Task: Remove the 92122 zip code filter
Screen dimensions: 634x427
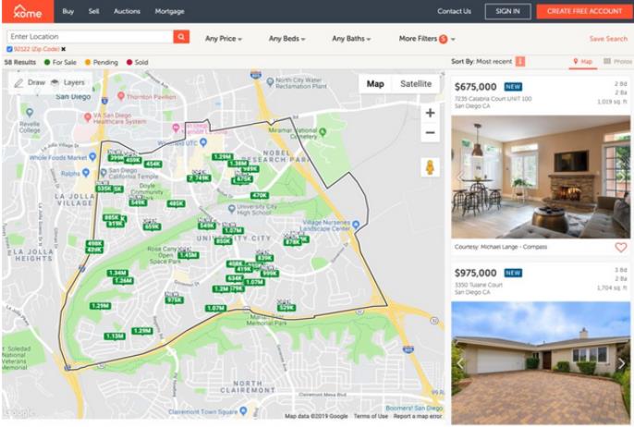Action: click(x=64, y=49)
